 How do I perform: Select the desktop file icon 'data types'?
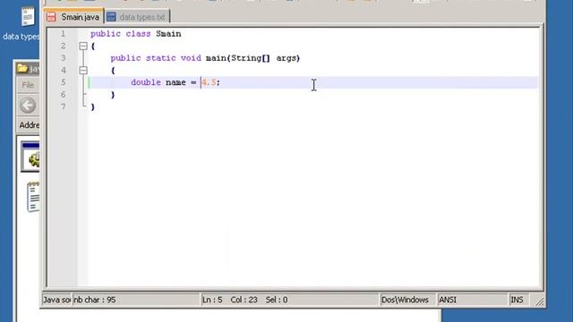(x=22, y=23)
